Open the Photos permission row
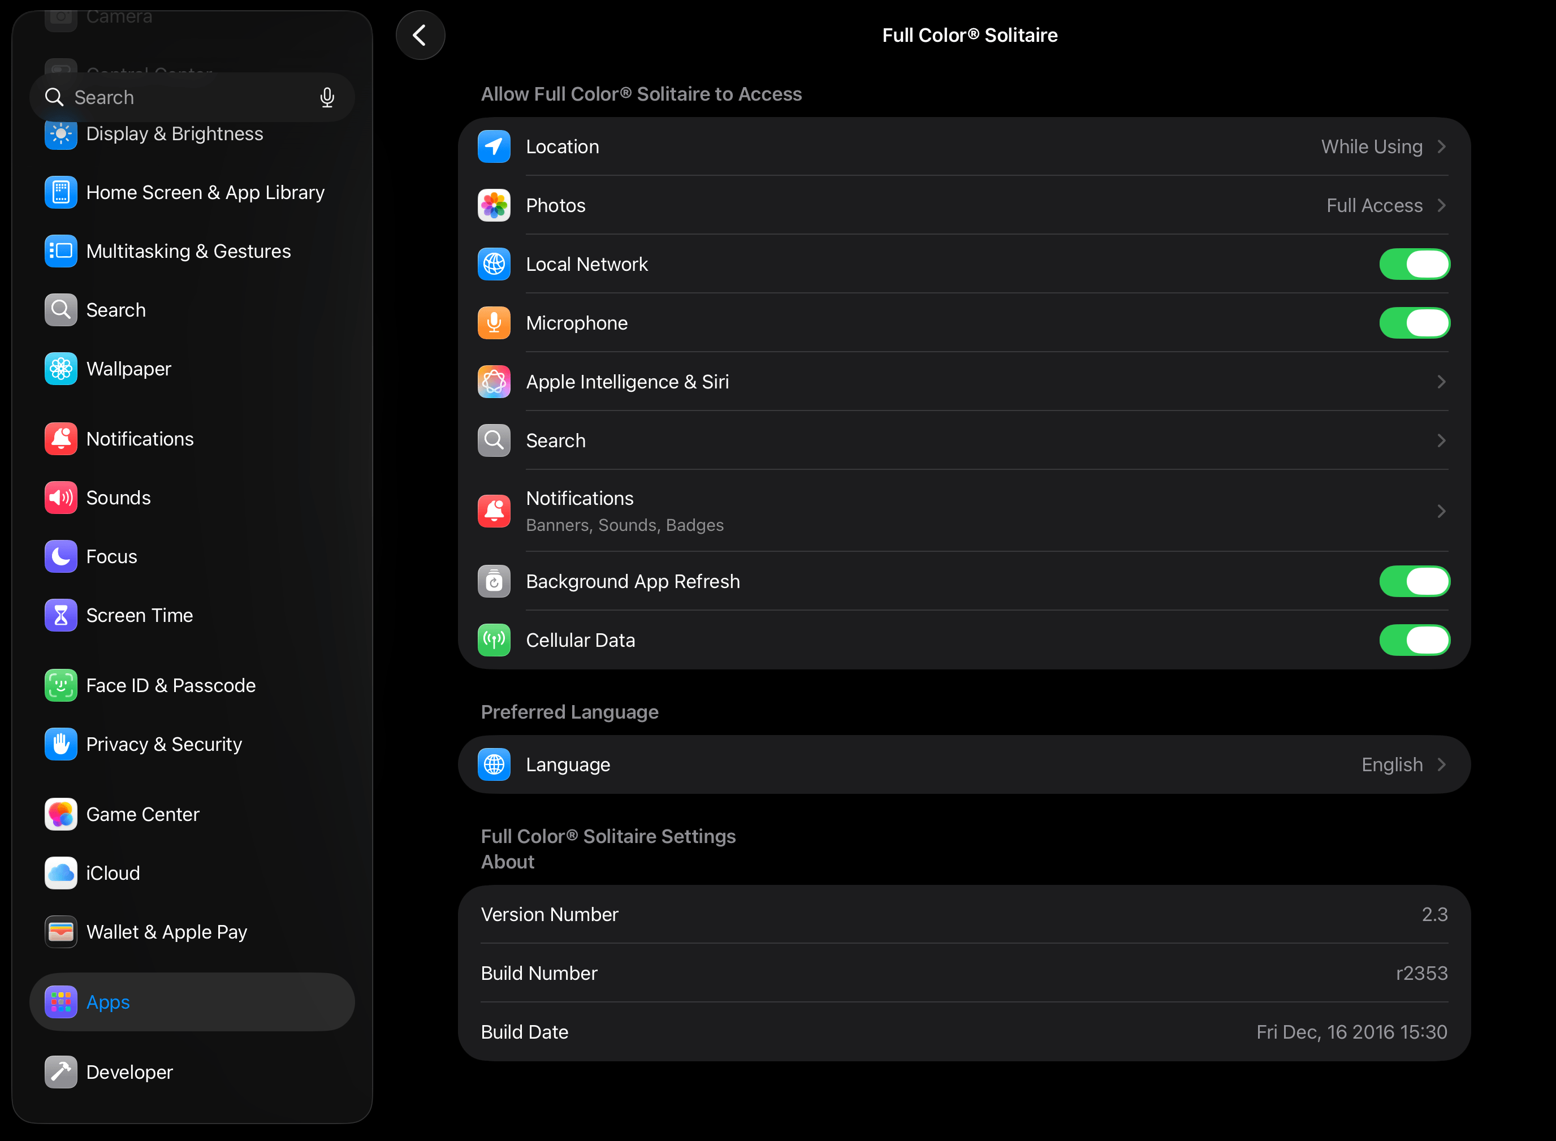 (x=964, y=205)
